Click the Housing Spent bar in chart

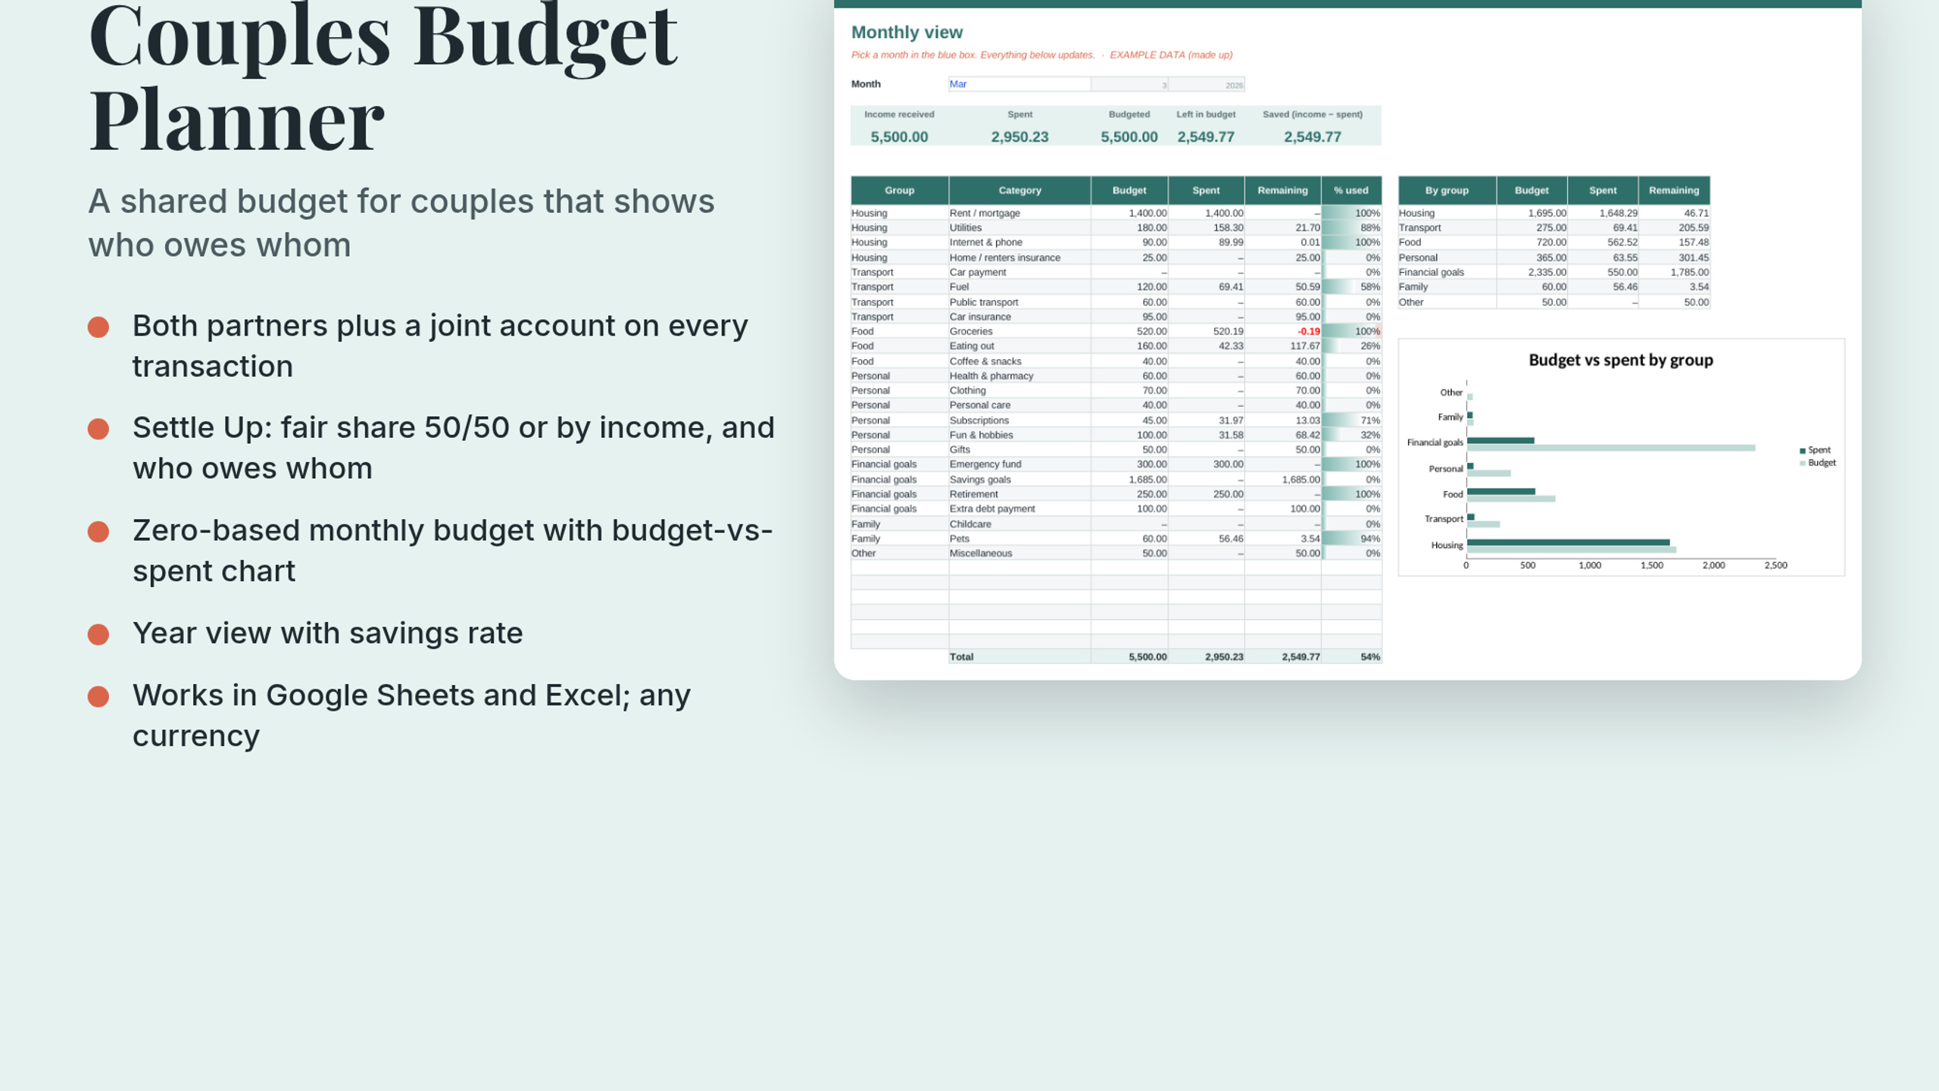click(1568, 542)
